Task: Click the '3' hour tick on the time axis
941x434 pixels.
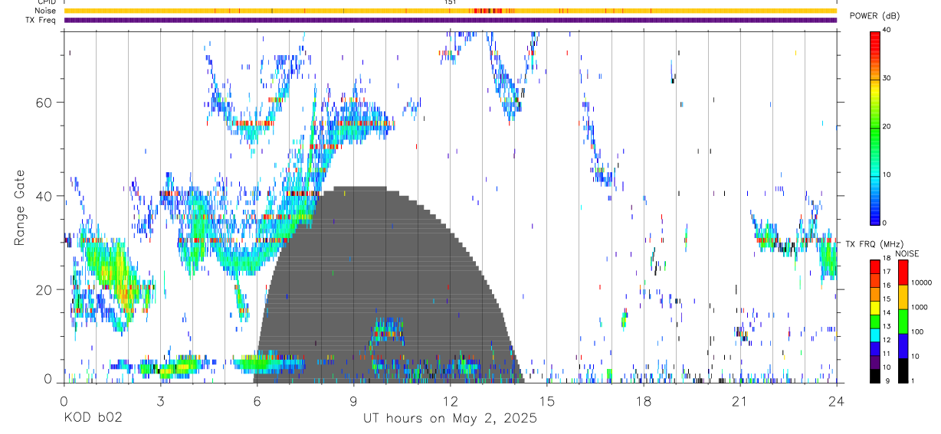Action: [x=160, y=401]
